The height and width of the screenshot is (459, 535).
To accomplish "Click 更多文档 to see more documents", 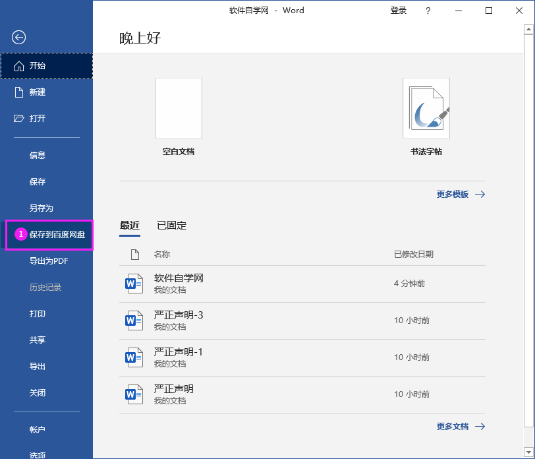I will 454,426.
